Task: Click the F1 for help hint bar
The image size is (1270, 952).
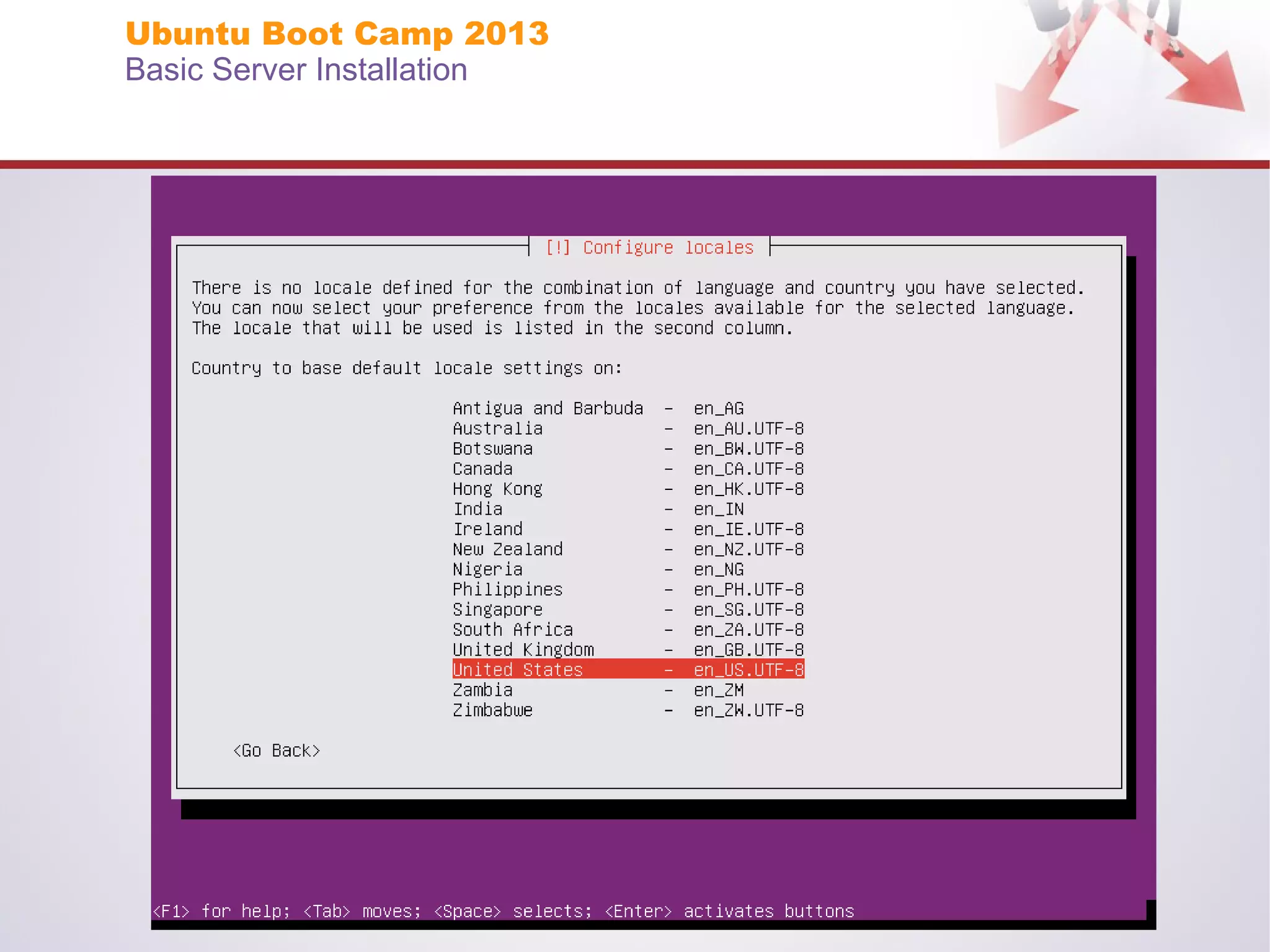Action: tap(504, 911)
